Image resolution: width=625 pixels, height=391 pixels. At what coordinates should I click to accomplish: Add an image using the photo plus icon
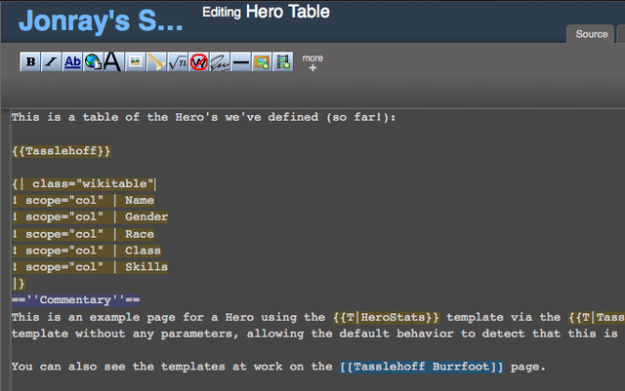[262, 61]
